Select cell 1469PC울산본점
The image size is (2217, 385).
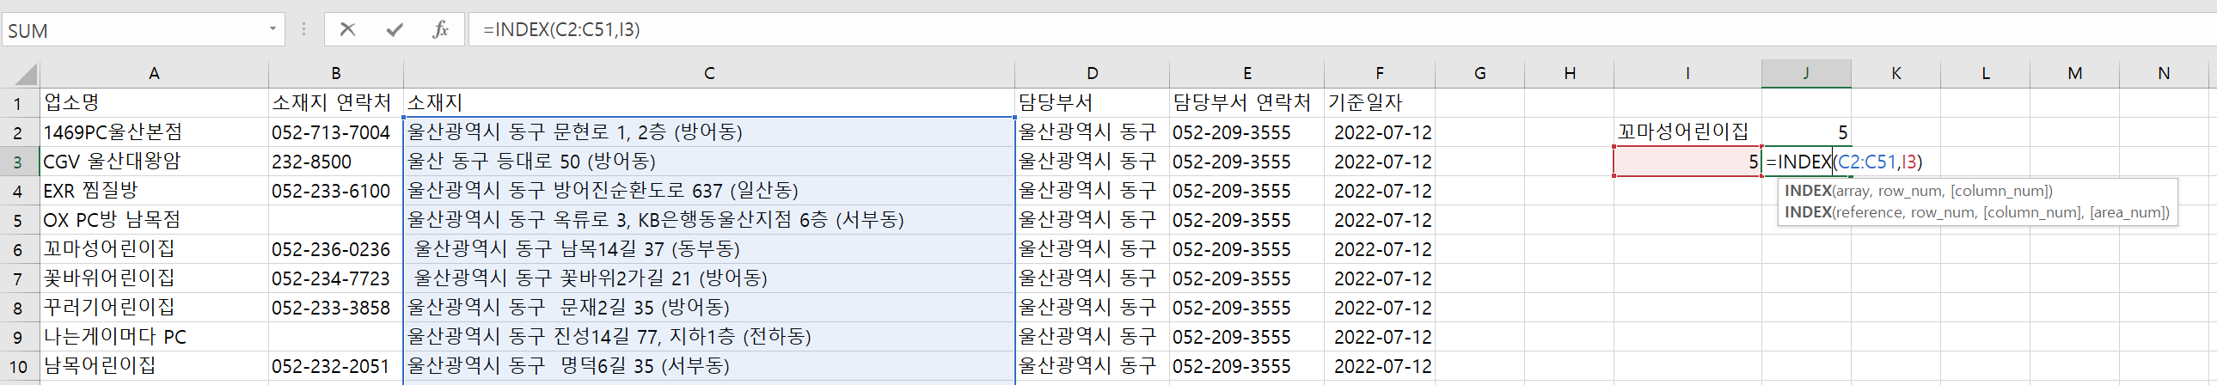tap(154, 132)
